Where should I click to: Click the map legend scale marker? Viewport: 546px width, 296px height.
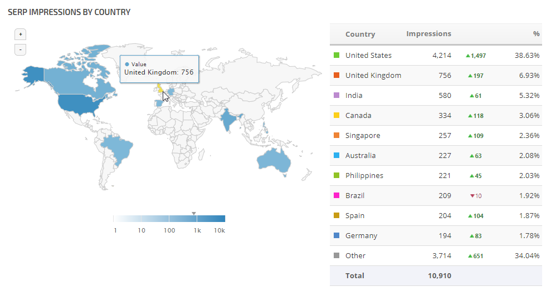pyautogui.click(x=194, y=213)
